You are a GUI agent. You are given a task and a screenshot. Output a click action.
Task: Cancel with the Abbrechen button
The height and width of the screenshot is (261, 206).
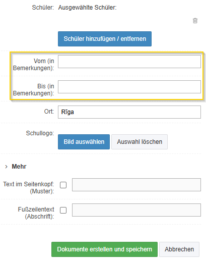pyautogui.click(x=179, y=249)
